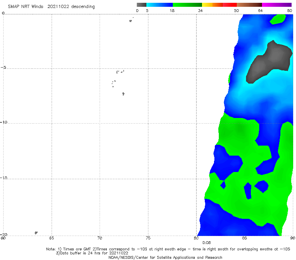
Task: Click the magenta-purple segment of the color bar
Action: tap(277, 5)
